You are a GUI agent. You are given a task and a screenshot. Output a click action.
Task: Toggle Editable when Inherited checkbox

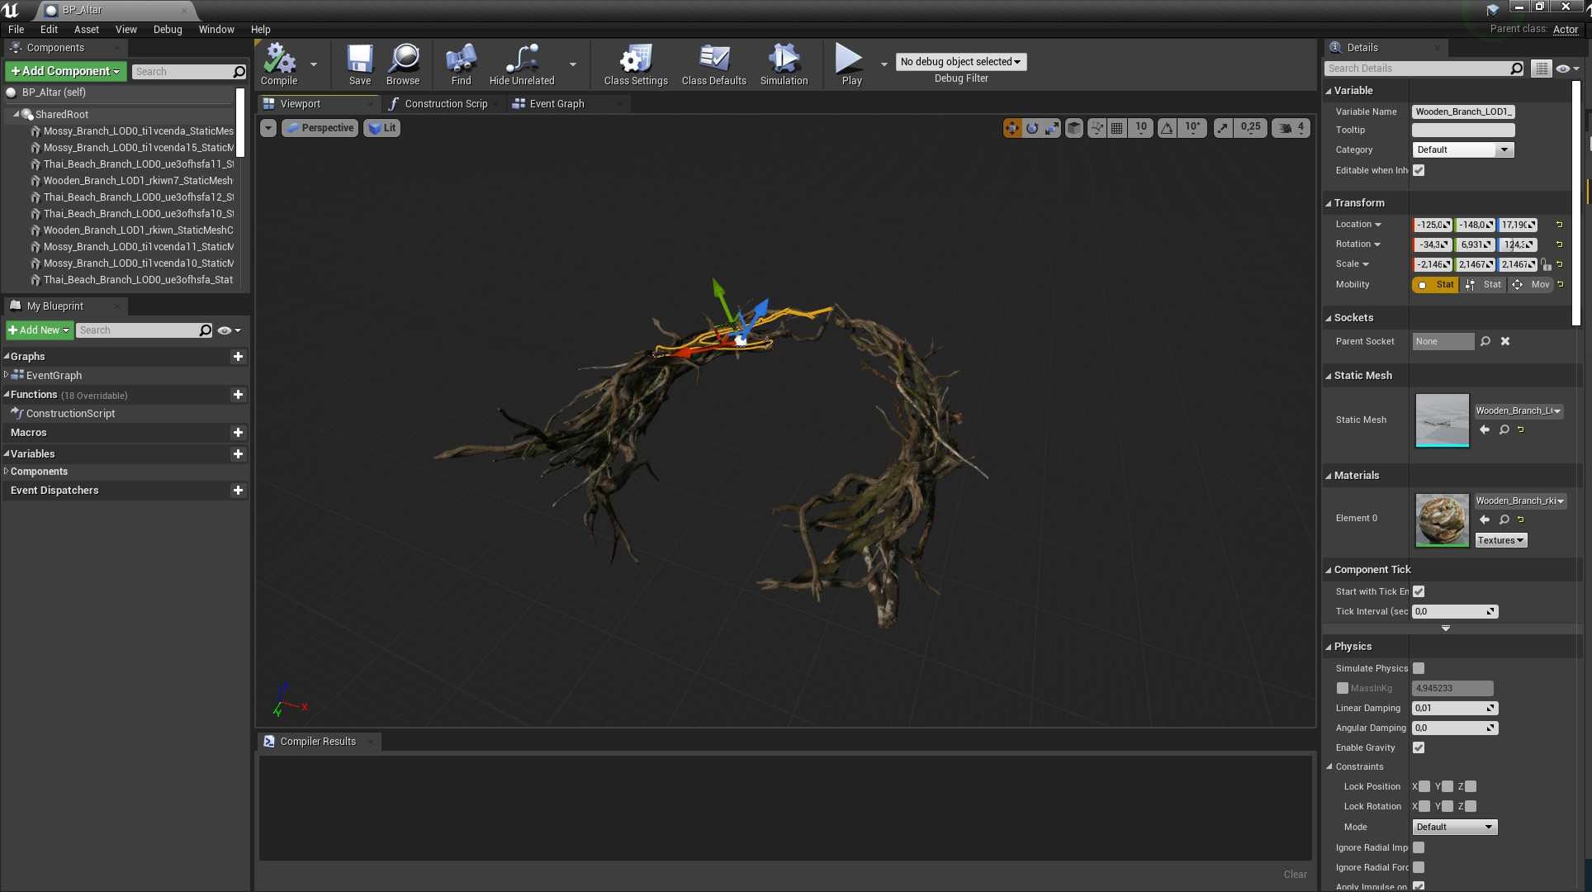click(1419, 170)
